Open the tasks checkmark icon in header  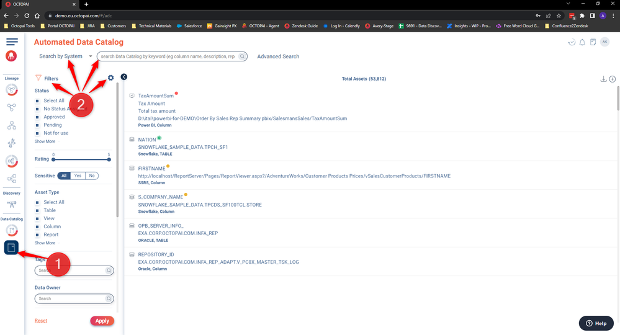[x=572, y=42]
